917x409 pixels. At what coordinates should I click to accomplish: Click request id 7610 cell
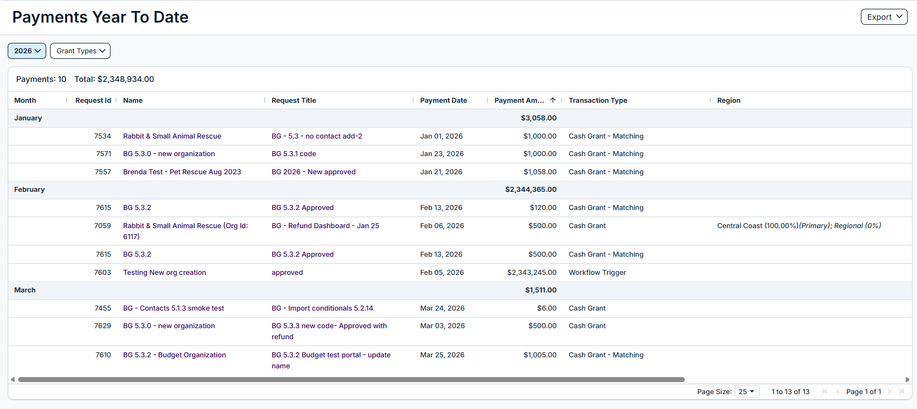pos(103,355)
